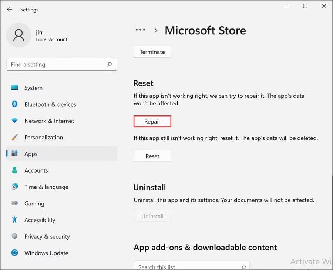Click the jin username text
This screenshot has width=333, height=270.
pyautogui.click(x=39, y=32)
